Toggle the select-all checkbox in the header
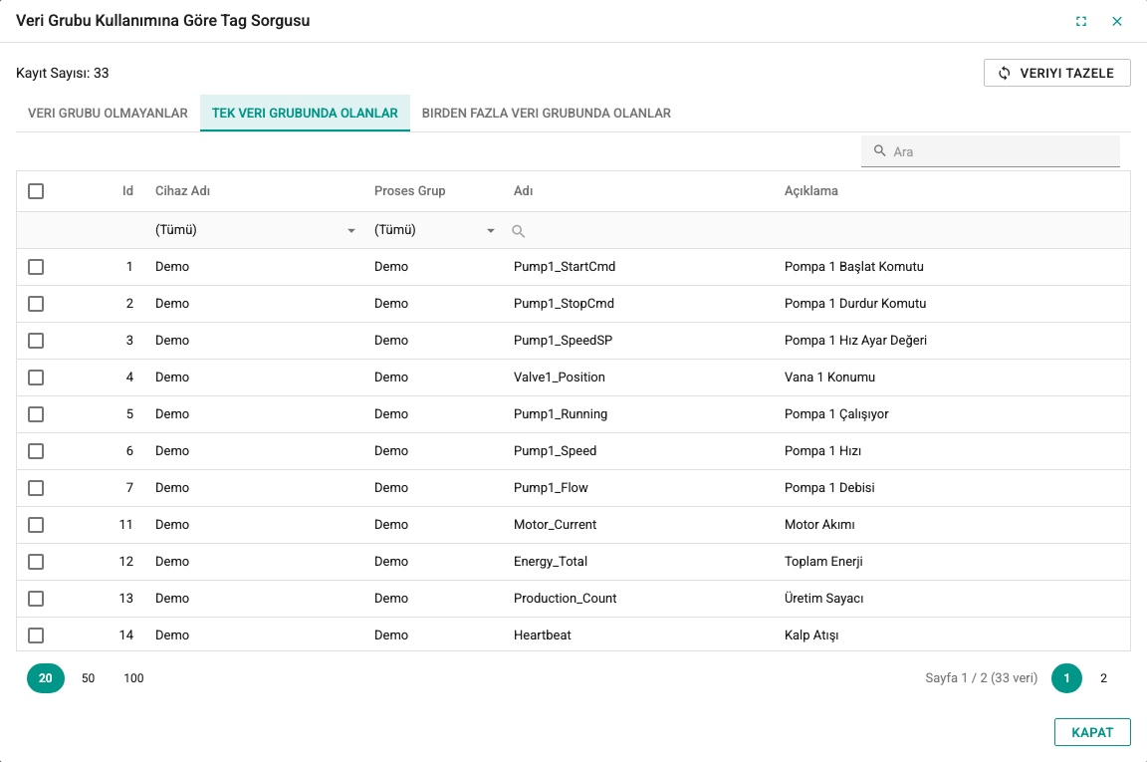 pos(36,191)
